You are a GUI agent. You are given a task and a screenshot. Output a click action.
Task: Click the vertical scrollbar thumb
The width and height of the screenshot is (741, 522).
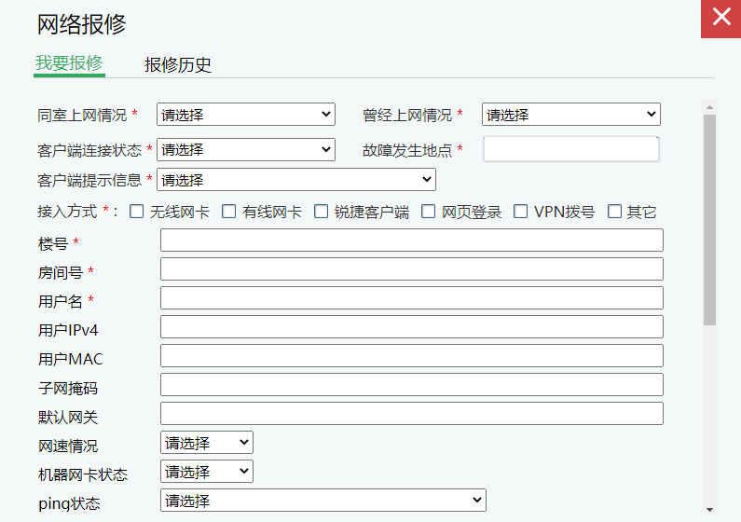point(709,220)
